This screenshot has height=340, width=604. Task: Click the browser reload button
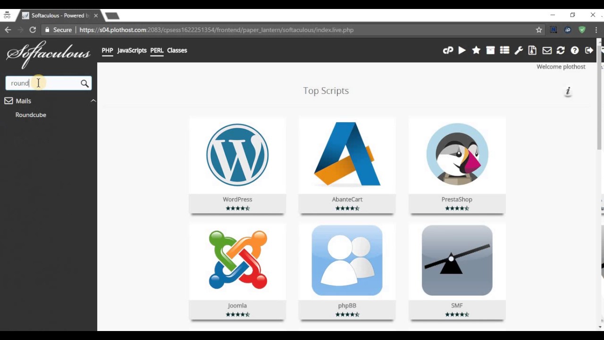point(33,30)
